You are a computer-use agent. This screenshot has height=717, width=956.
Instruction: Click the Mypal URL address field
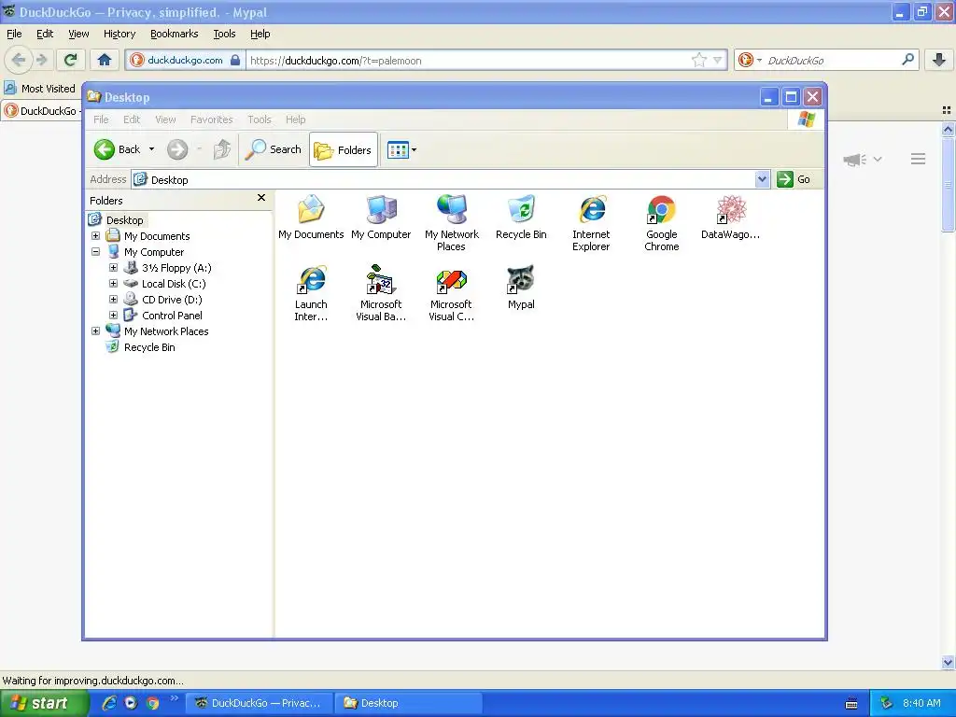tap(468, 61)
